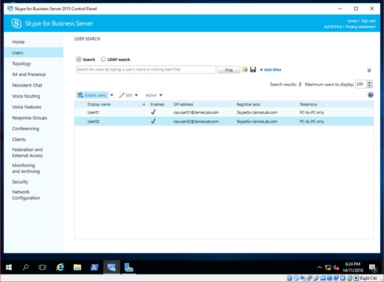Open the Users section in the sidebar
The width and height of the screenshot is (384, 282).
pos(34,53)
